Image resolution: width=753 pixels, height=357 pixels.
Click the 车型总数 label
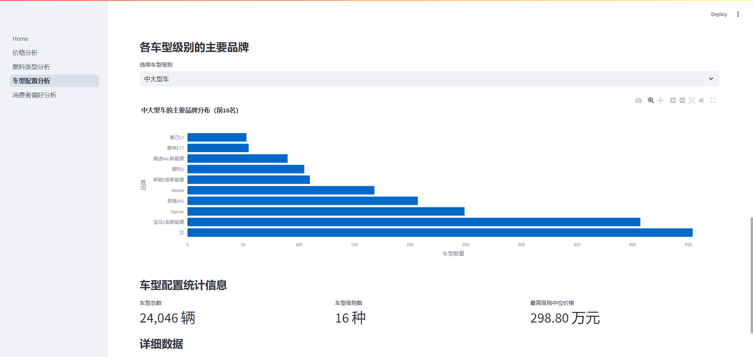click(151, 303)
